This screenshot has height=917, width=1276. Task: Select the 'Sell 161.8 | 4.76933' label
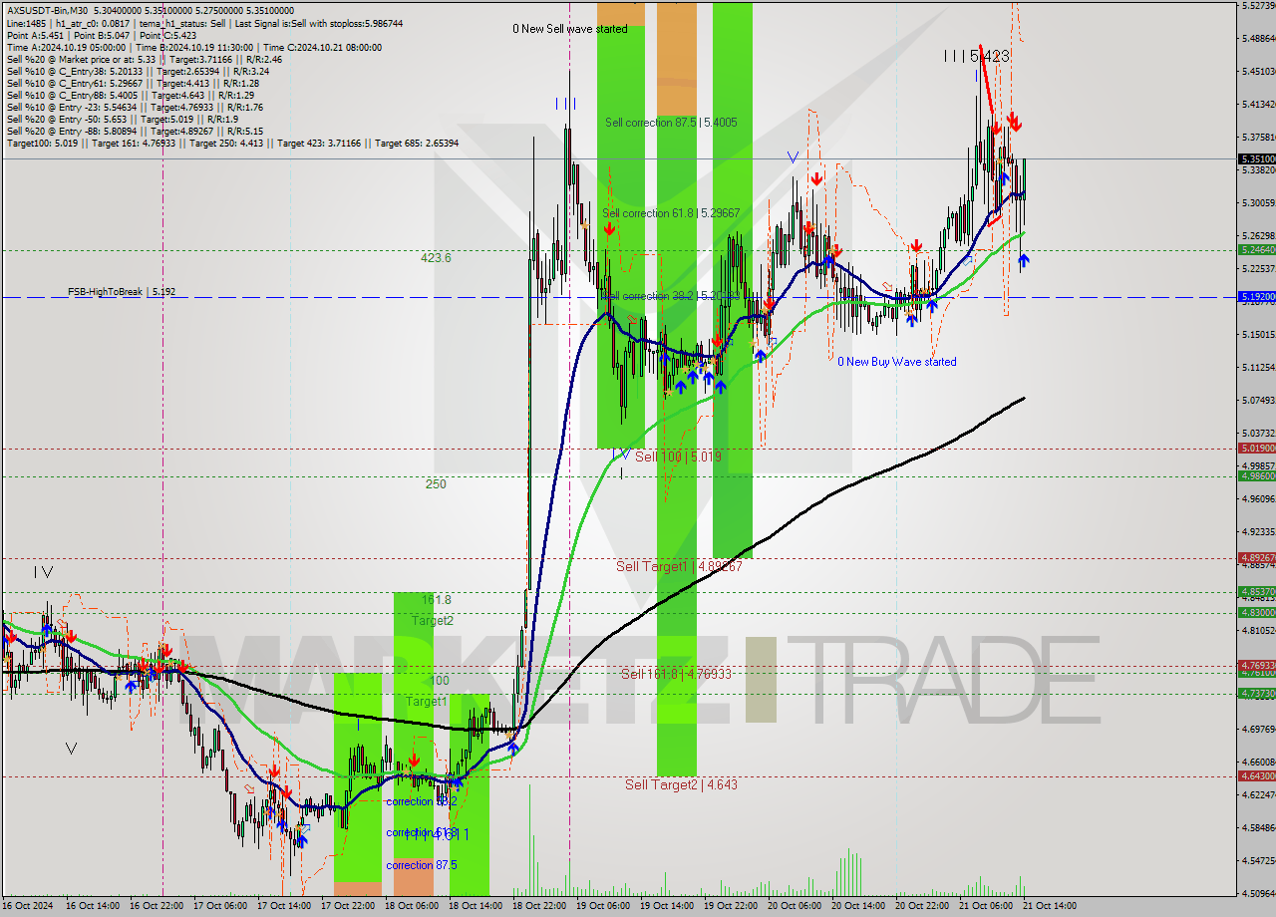pyautogui.click(x=676, y=674)
